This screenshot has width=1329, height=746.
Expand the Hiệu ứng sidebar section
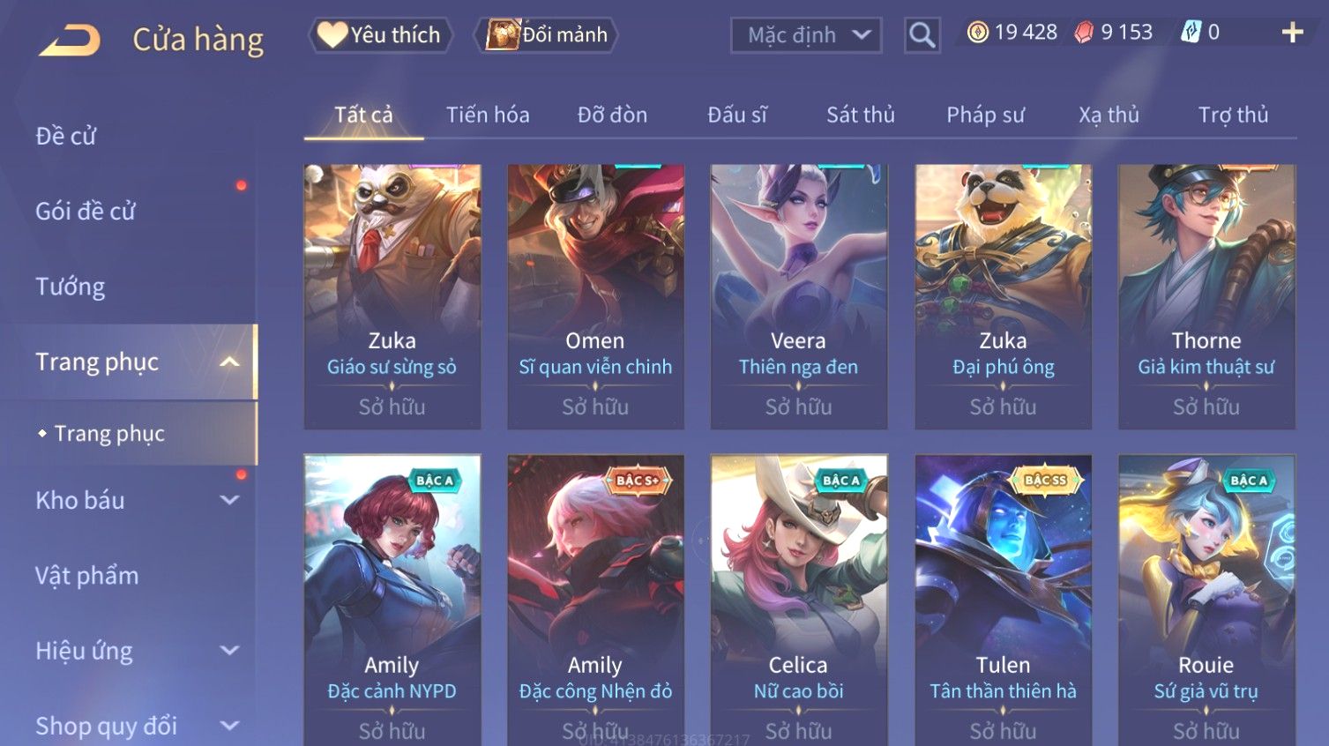coord(229,651)
